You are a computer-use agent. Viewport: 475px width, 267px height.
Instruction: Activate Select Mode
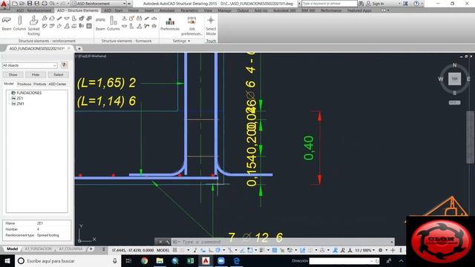(x=211, y=26)
